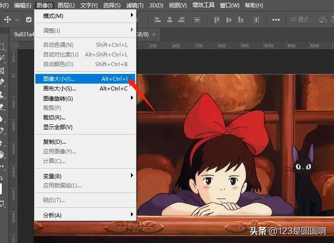Screen dimensions: 334x243
Task: Select 复制(D)... entry
Action: [85, 141]
